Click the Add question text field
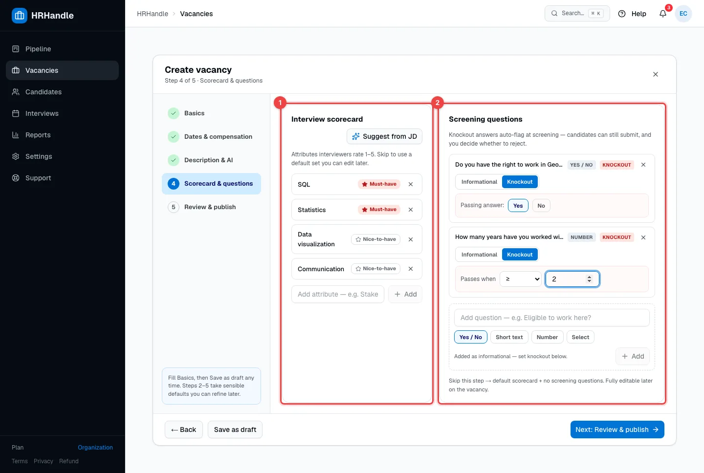704x473 pixels. click(x=552, y=318)
